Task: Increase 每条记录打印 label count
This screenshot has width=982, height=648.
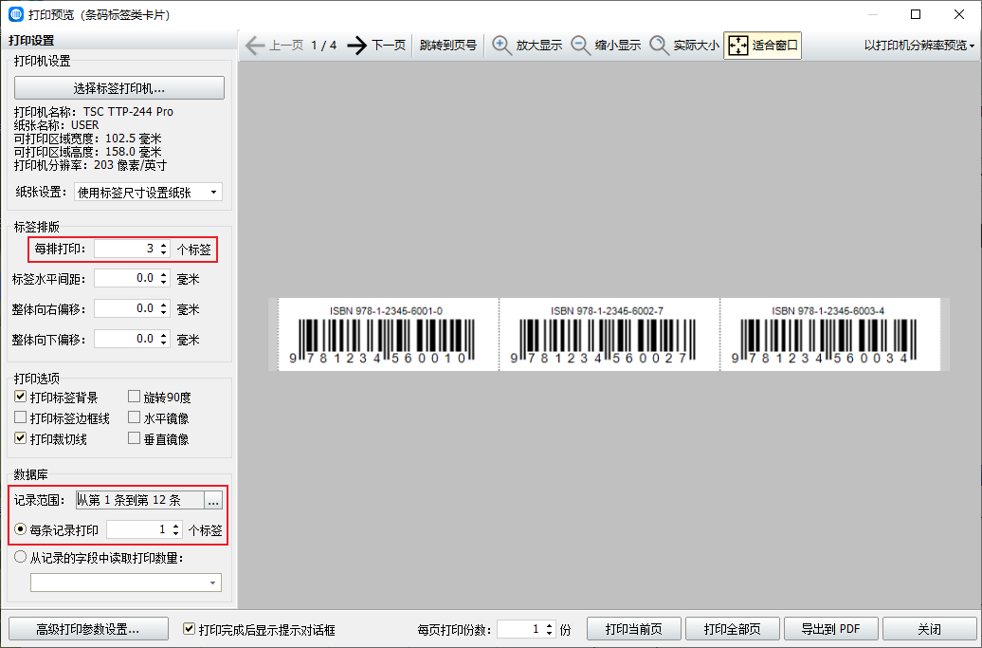Action: pyautogui.click(x=176, y=526)
